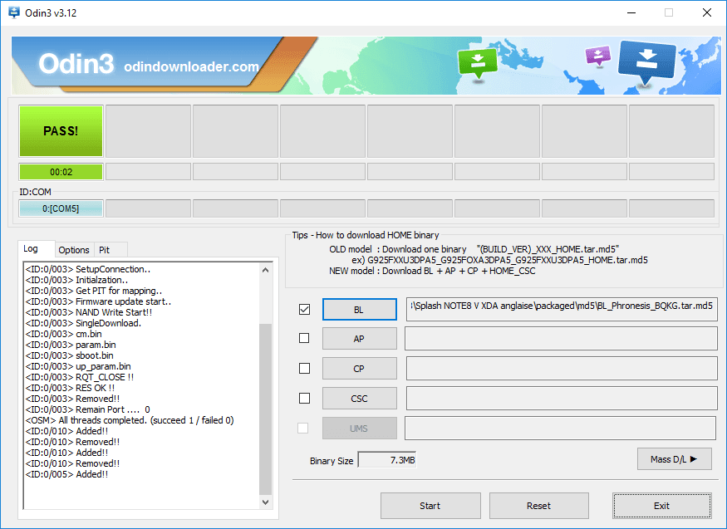Click the greyed UMS button
The width and height of the screenshot is (727, 529).
coord(359,429)
